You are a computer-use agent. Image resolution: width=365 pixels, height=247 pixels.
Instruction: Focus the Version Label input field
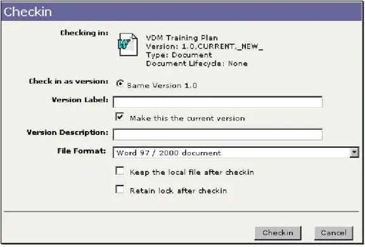(217, 102)
